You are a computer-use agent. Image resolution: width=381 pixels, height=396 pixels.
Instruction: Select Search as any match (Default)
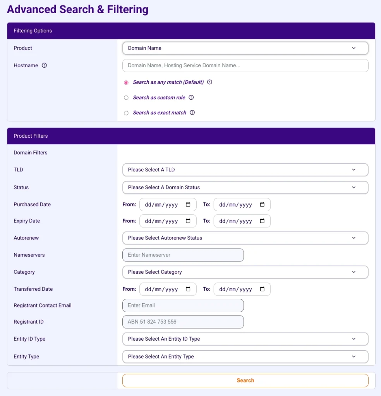pyautogui.click(x=126, y=82)
